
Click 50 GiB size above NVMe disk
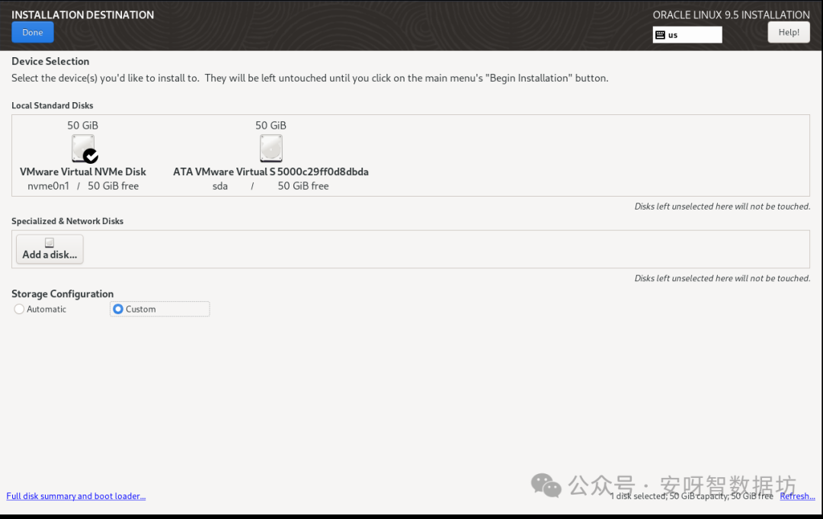(82, 126)
